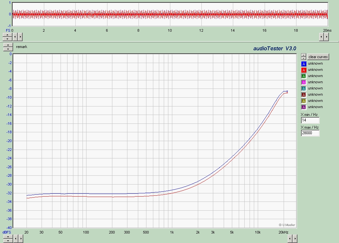
Task: Click down arrow of waveform amplitude spinner under FS
Action: (7, 39)
